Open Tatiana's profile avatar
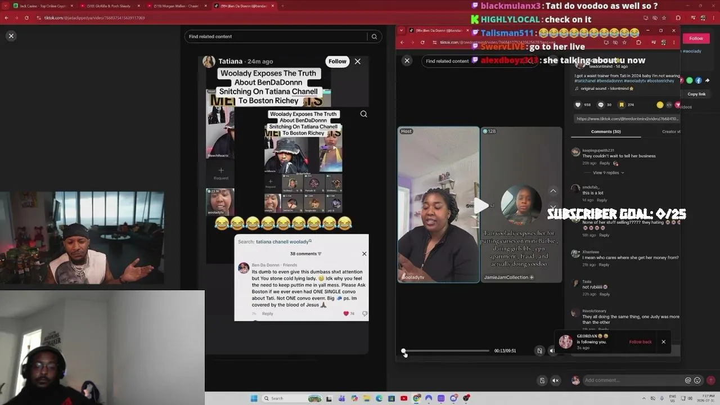The width and height of the screenshot is (720, 405). pos(209,61)
